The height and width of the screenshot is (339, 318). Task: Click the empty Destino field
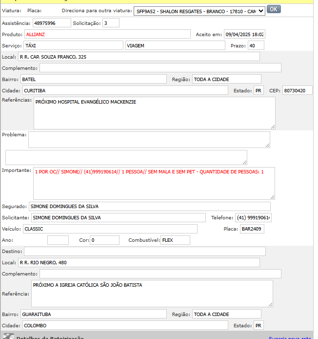(x=144, y=251)
